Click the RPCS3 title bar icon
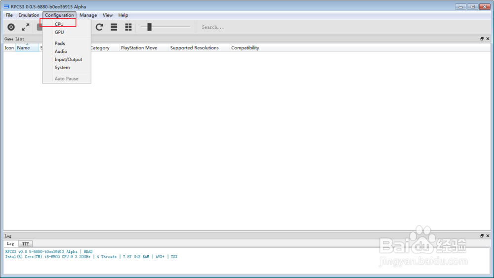The image size is (494, 278). (6, 6)
